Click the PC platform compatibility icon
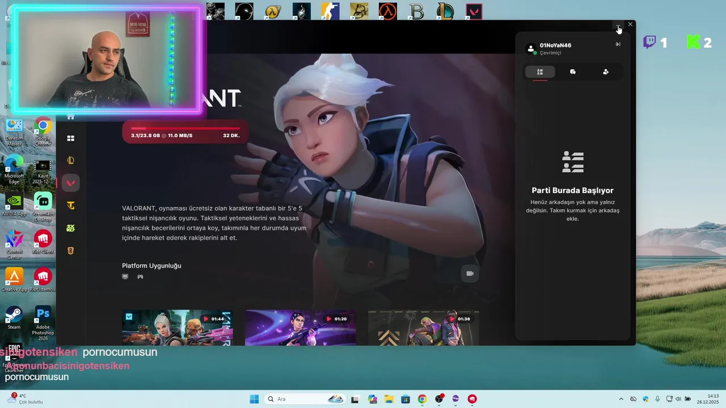The image size is (726, 408). pyautogui.click(x=125, y=277)
